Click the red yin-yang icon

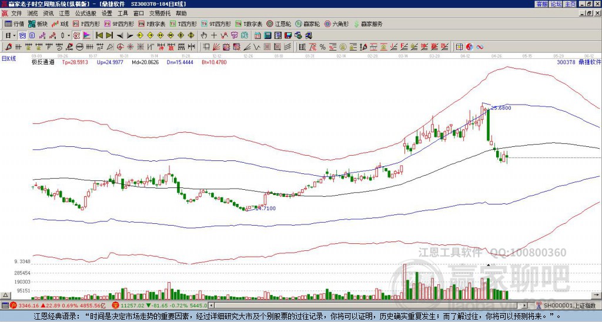469,47
